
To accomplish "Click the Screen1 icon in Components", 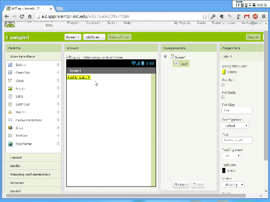I will (172, 56).
